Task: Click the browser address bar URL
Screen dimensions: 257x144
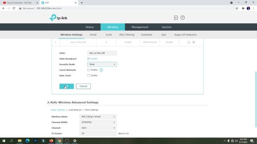Action: tap(49, 8)
